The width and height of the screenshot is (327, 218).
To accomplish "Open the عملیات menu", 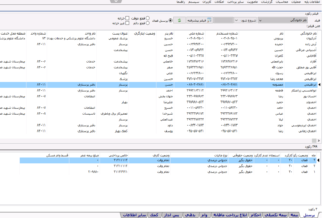I will pos(296,2).
